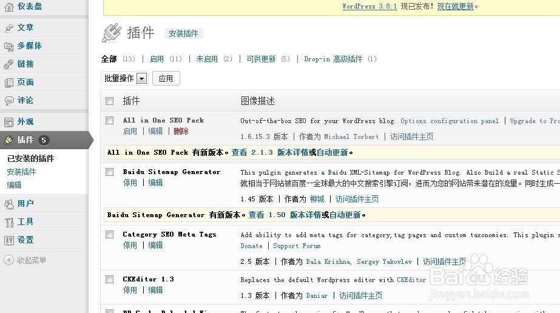Open the 链接 links menu
Image resolution: width=560 pixels, height=313 pixels.
[x=25, y=64]
